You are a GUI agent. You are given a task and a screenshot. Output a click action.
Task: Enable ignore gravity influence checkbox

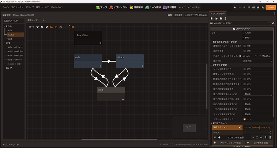point(244,89)
